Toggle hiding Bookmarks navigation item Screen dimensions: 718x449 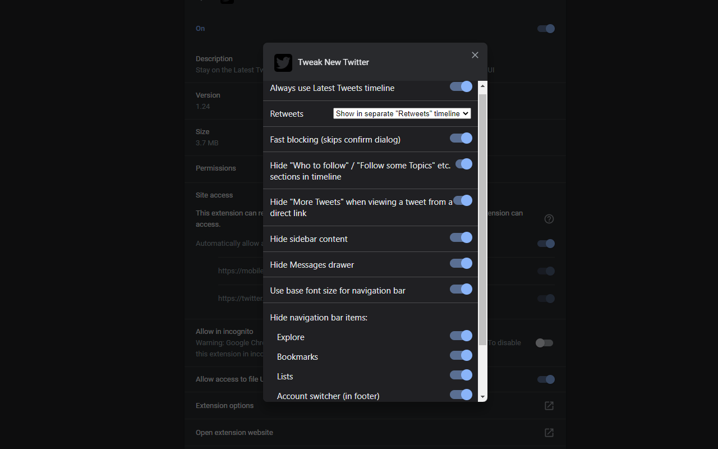(x=461, y=355)
